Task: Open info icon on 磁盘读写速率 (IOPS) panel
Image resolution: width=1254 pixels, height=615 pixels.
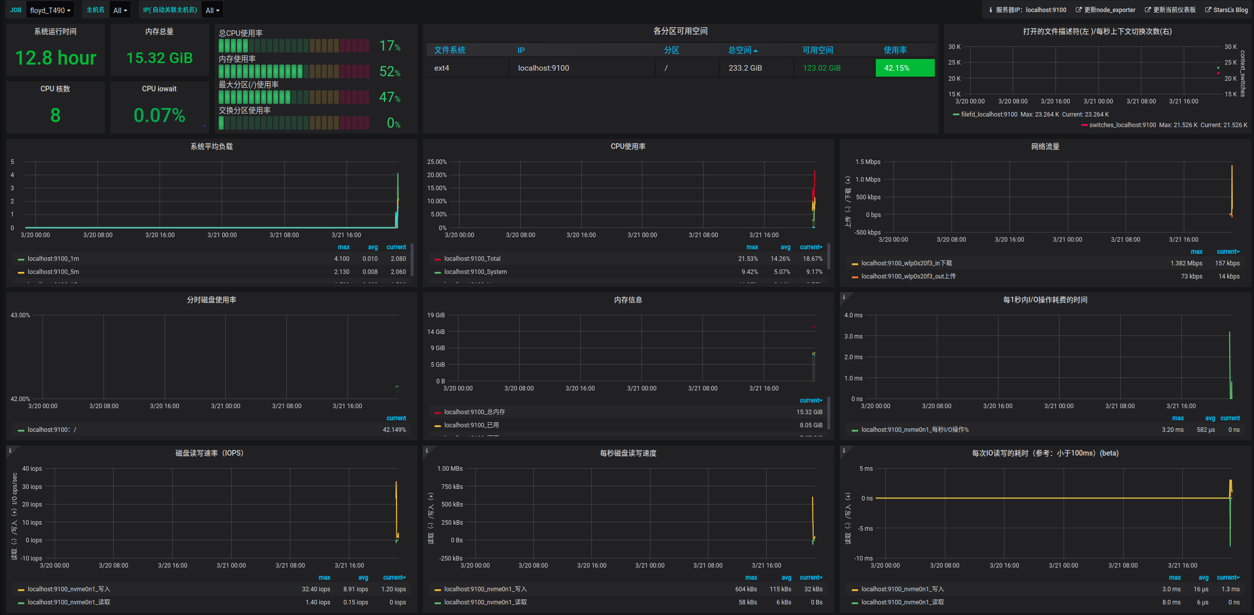Action: pyautogui.click(x=10, y=451)
